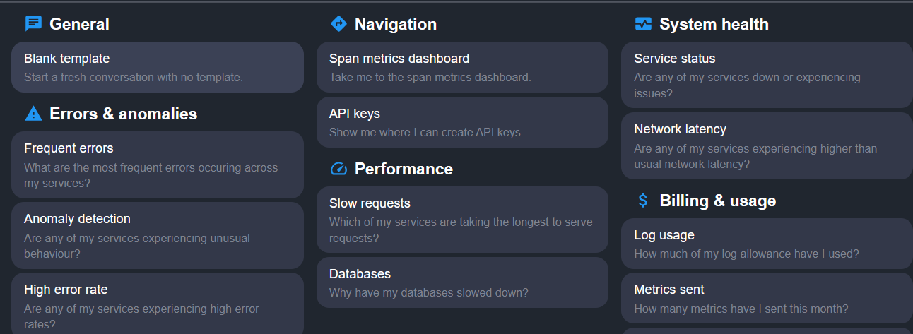Viewport: 913px width, 334px height.
Task: Open the Databases template card
Action: [462, 282]
